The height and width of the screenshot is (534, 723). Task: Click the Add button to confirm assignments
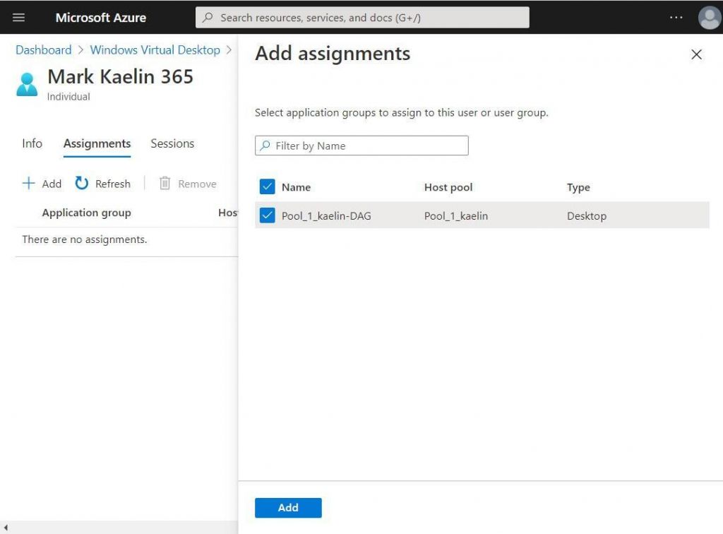(287, 507)
